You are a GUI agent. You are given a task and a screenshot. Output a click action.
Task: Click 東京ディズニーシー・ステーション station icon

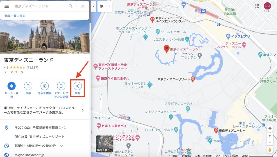point(263,125)
